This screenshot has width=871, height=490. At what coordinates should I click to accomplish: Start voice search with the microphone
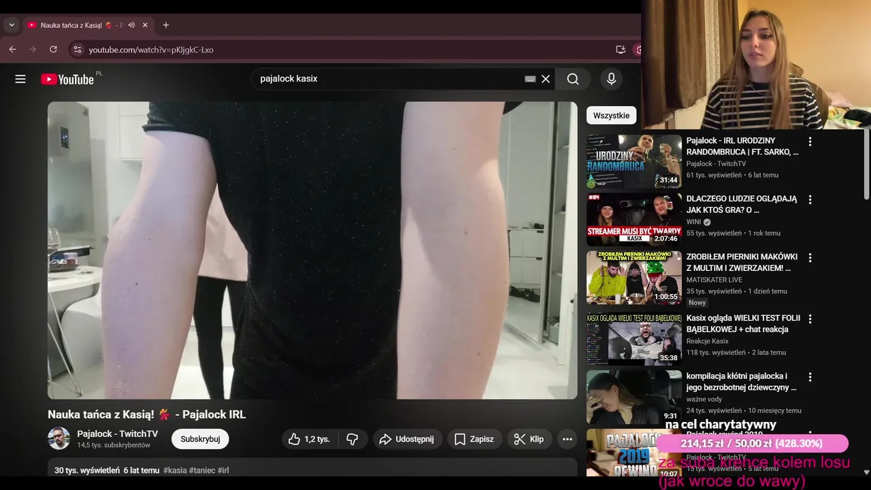[x=611, y=79]
